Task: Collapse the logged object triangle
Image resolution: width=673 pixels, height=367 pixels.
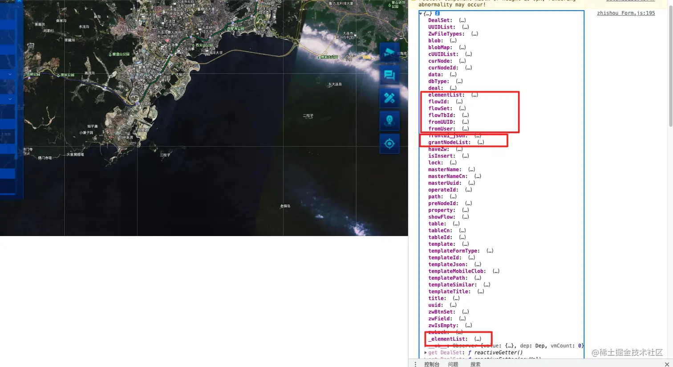Action: (x=421, y=14)
